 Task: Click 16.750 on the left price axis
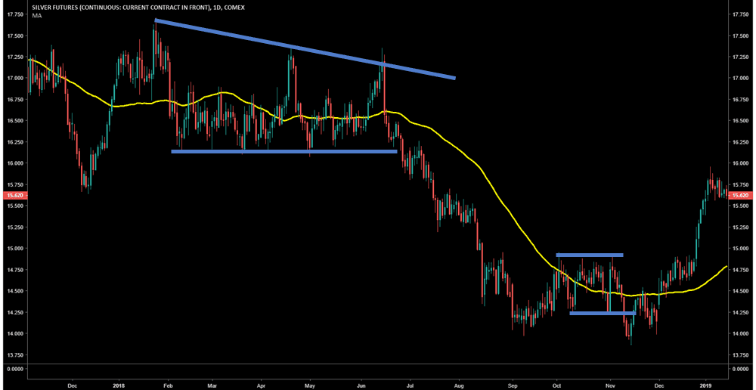15,99
